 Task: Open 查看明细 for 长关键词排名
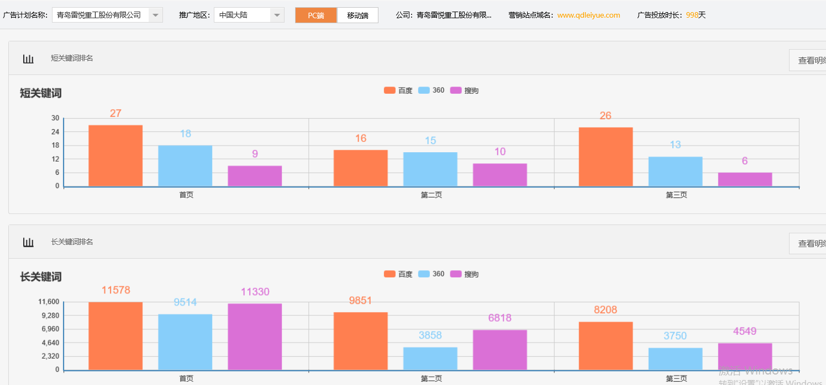click(809, 244)
